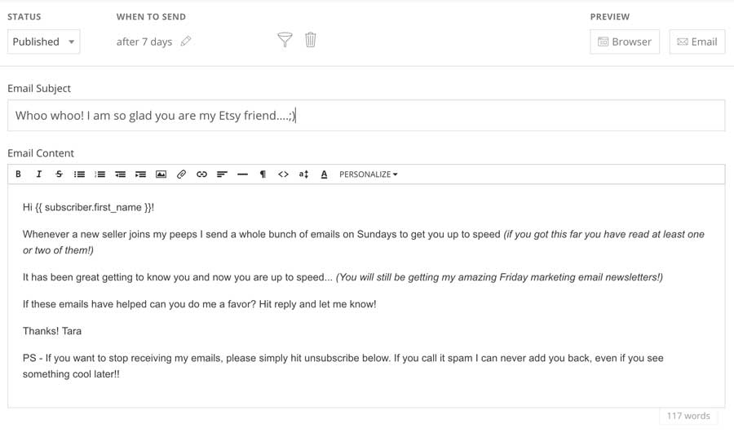
Task: Open the filter funnel settings
Action: (285, 40)
